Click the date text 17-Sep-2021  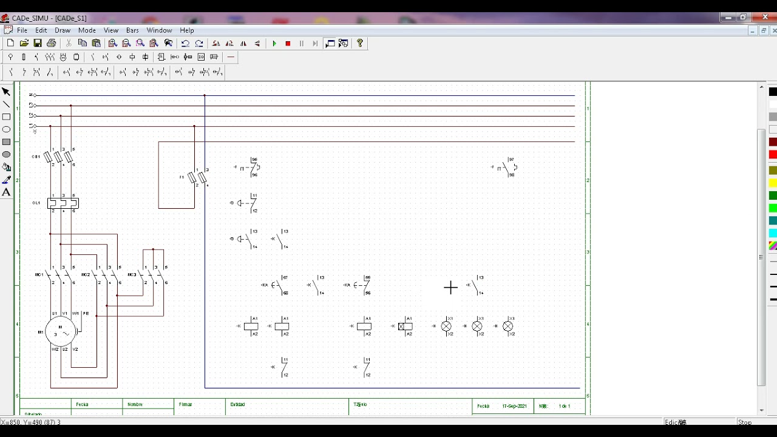tap(514, 406)
